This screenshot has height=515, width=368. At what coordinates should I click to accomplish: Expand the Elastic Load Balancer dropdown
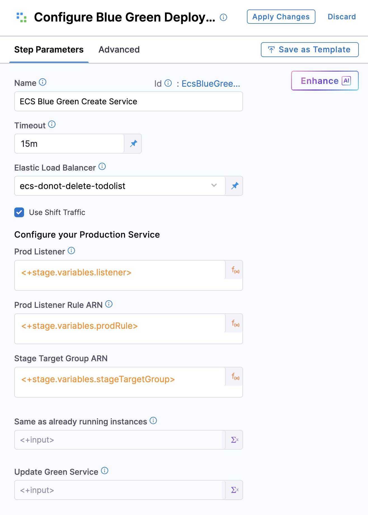click(214, 186)
